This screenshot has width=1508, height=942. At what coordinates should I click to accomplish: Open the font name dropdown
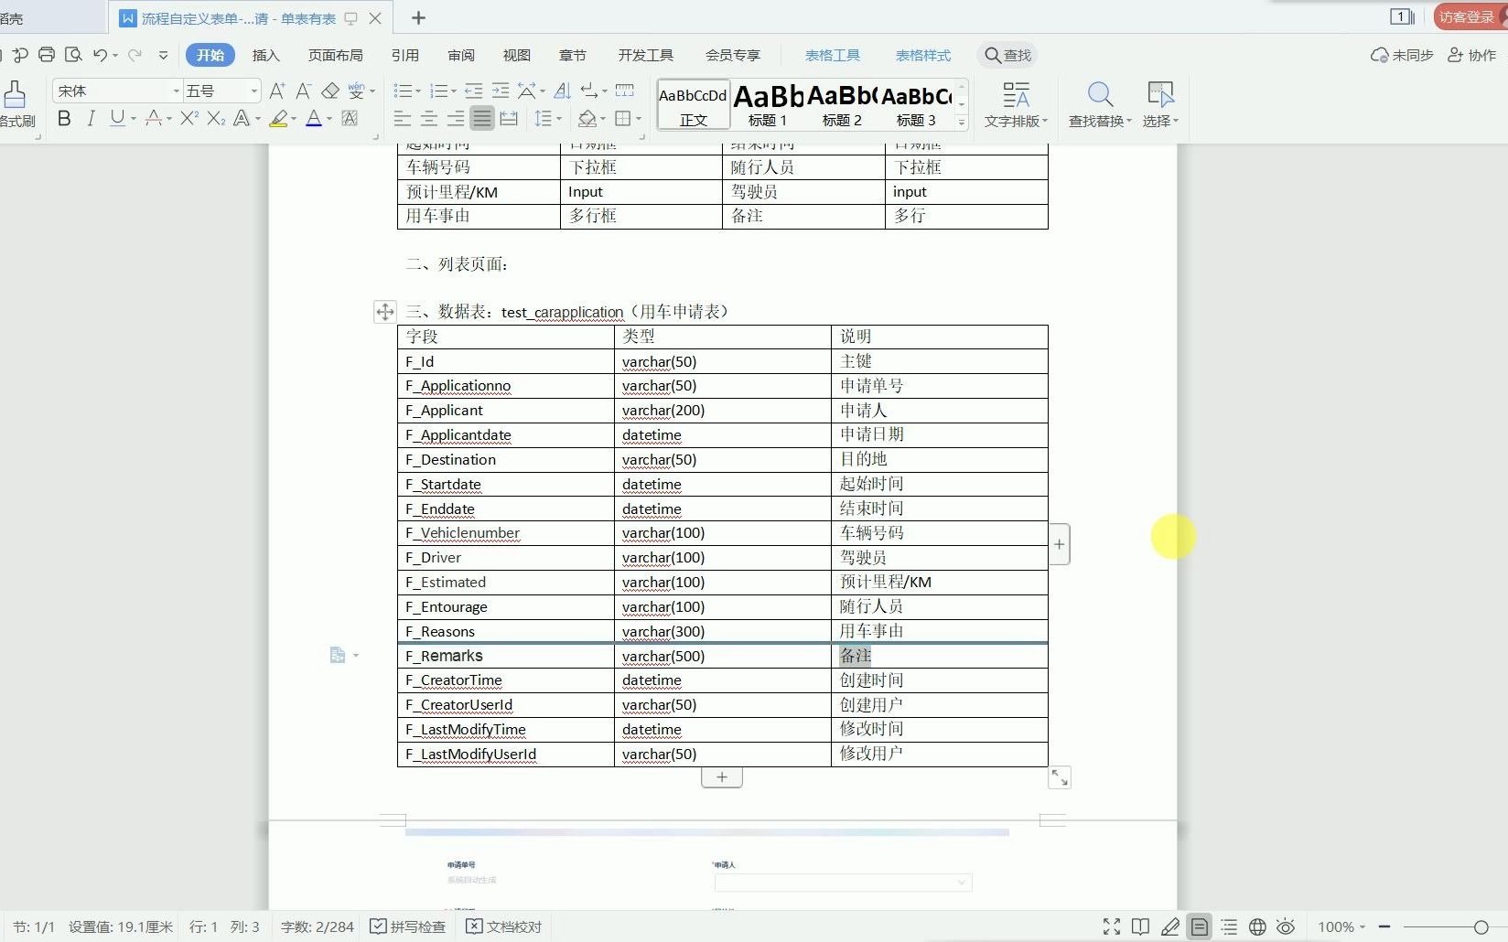tap(176, 91)
